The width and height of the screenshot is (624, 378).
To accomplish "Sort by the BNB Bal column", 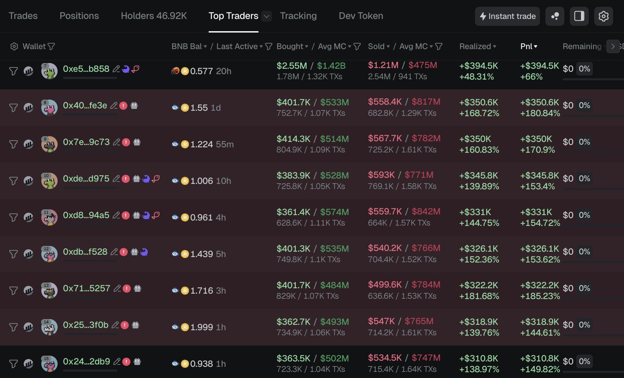I will tap(189, 46).
